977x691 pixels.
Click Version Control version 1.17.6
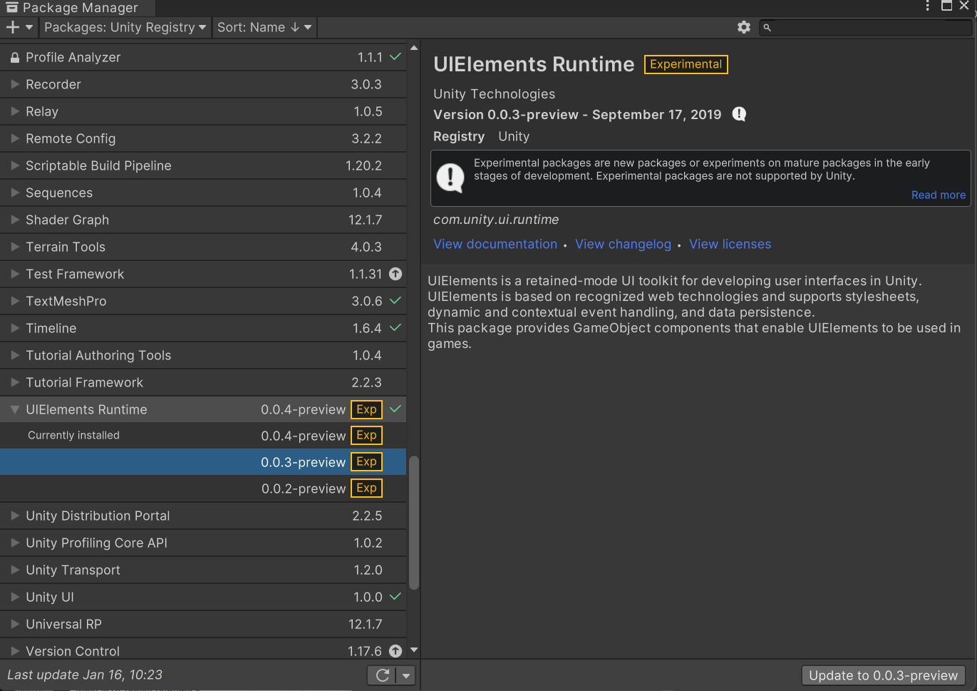click(x=365, y=651)
